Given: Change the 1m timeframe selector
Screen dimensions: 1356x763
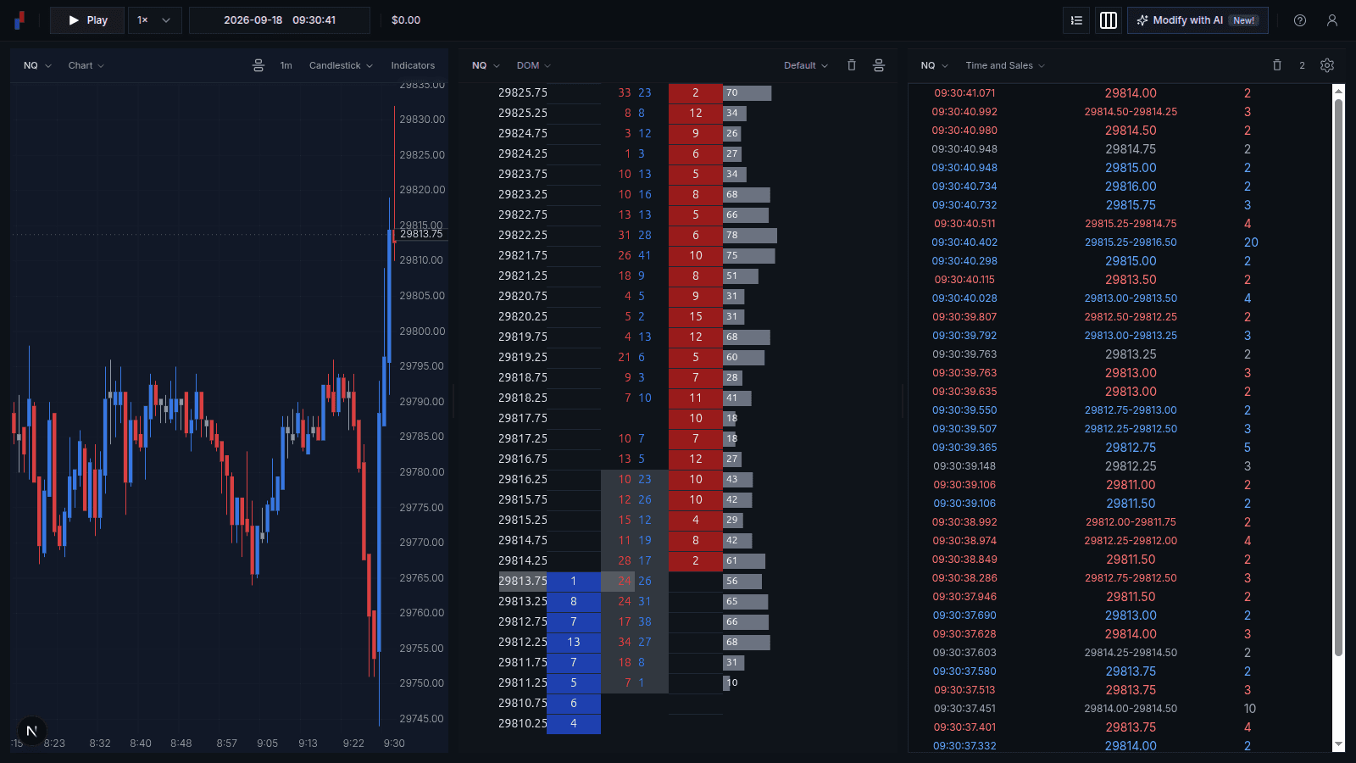Looking at the screenshot, I should click(x=286, y=65).
